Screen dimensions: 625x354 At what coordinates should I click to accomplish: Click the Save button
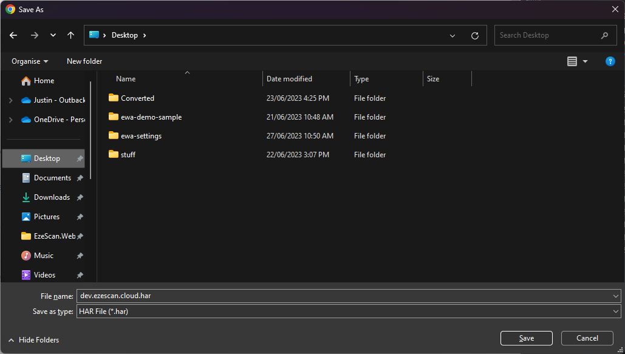(x=526, y=338)
